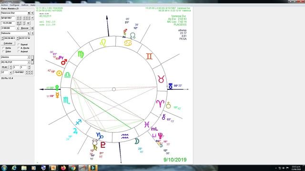The width and height of the screenshot is (305, 171).
Task: Open Firefox from the taskbar
Action: 63,168
